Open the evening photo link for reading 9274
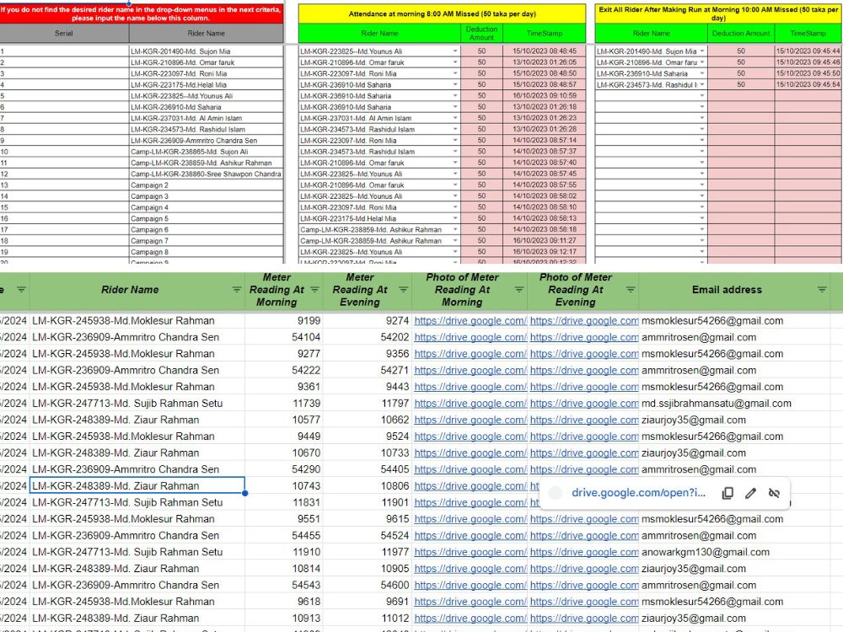This screenshot has height=632, width=843. pos(584,321)
